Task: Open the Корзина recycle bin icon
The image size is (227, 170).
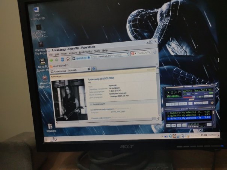Action: [51, 128]
